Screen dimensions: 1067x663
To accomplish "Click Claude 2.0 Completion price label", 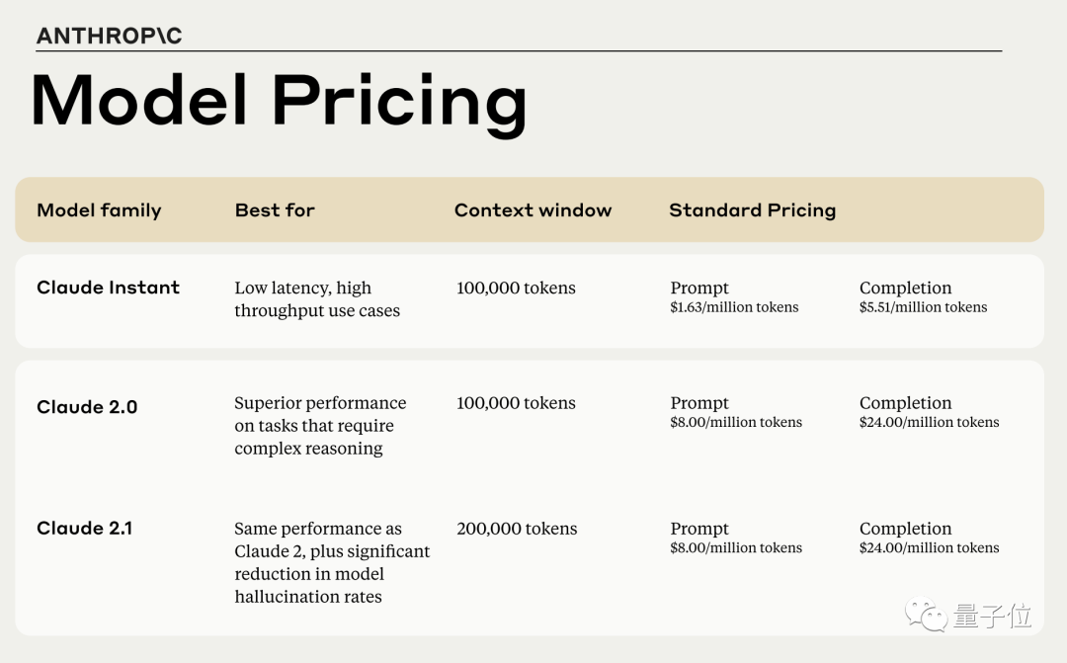I will (x=905, y=403).
